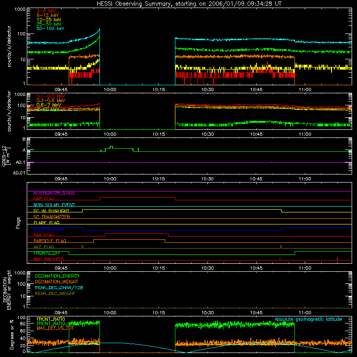Screen dimensions: 357x357
Task: Click the 0.8-7 MeV legend label
Action: coord(49,105)
